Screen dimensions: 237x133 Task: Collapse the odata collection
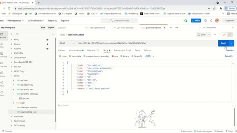coord(11,76)
